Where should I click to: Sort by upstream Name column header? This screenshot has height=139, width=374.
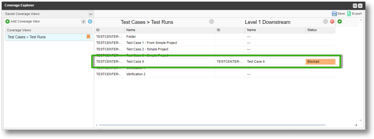coord(170,30)
